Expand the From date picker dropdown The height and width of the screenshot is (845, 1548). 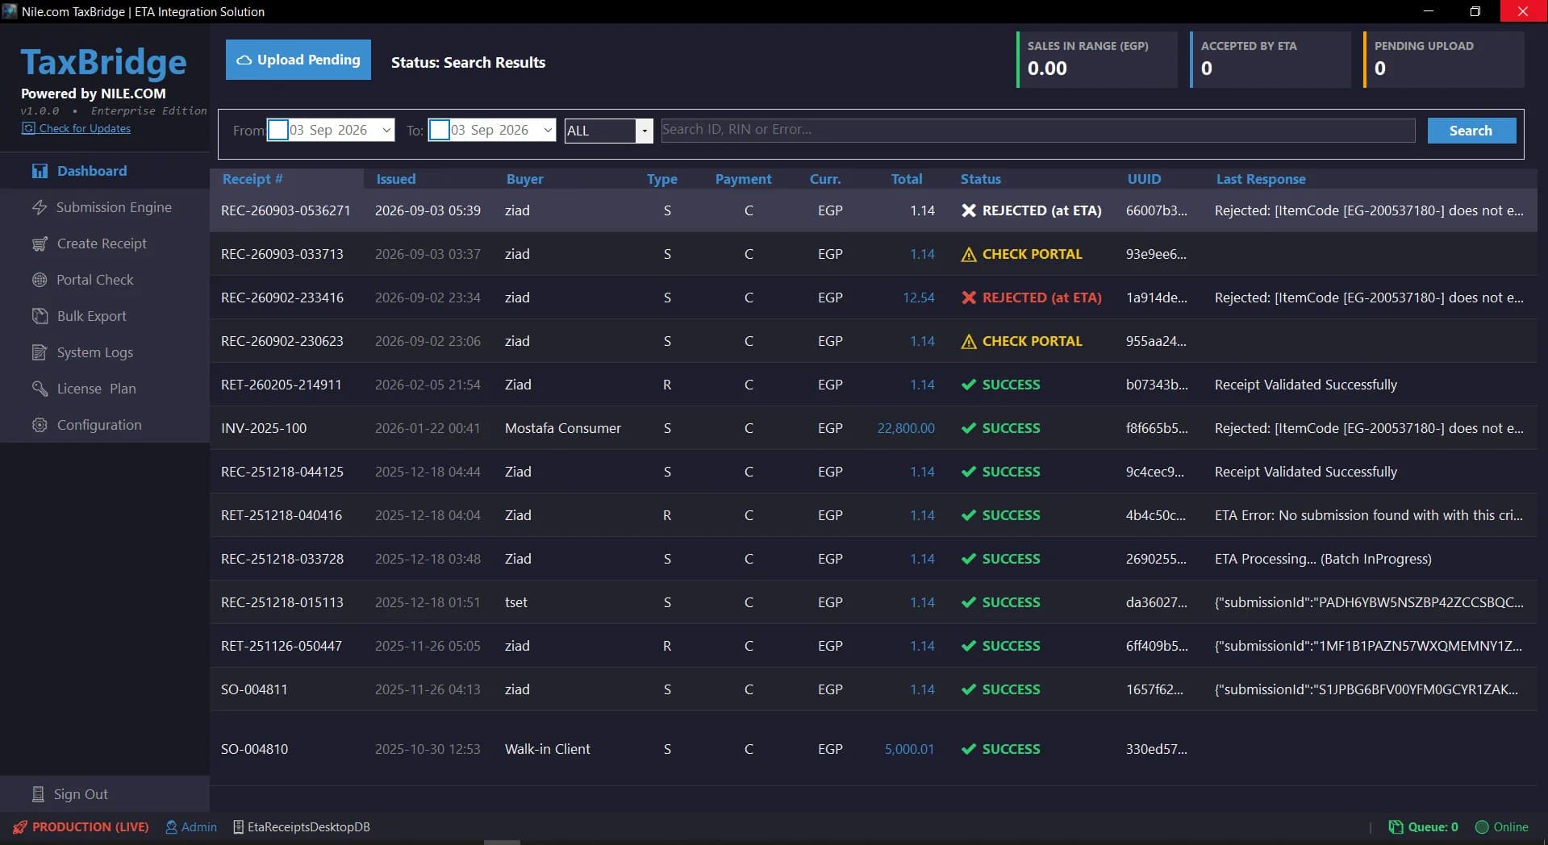[386, 130]
